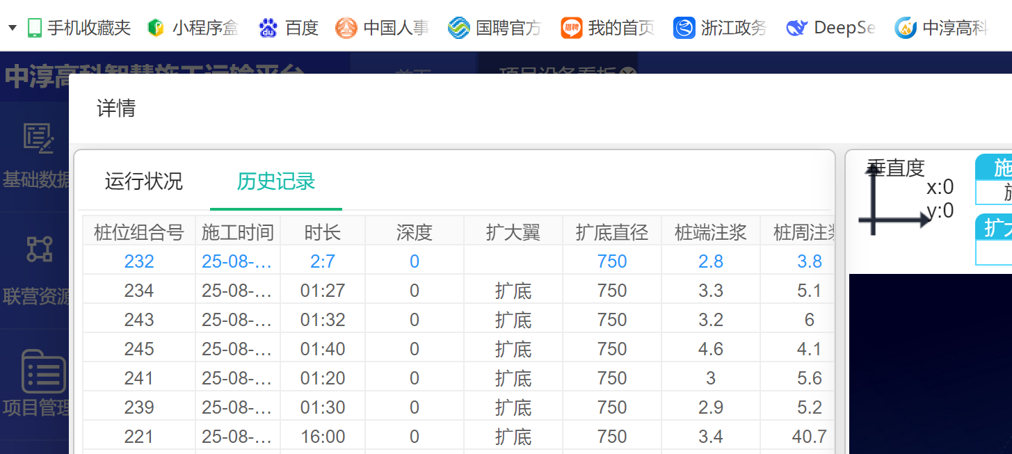Open the 手机收藏夹 bookmark icon

pos(35,28)
